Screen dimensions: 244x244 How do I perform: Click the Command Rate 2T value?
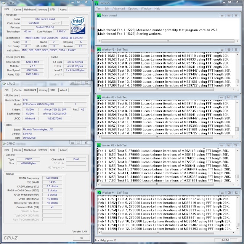tap(52, 207)
